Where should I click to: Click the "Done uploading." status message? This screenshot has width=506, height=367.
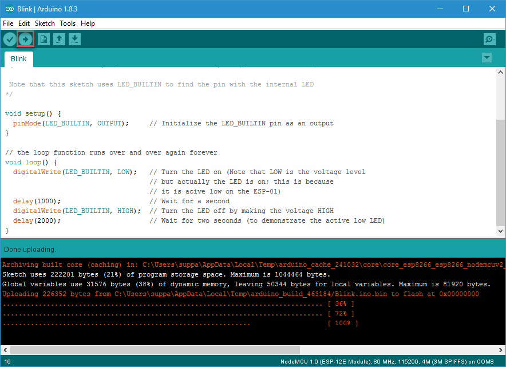pyautogui.click(x=30, y=250)
